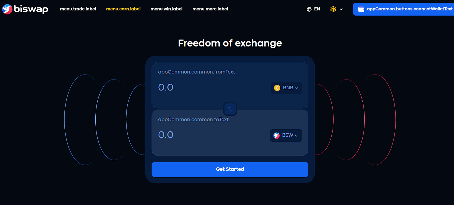
Task: Click the globe language icon
Action: click(x=309, y=9)
